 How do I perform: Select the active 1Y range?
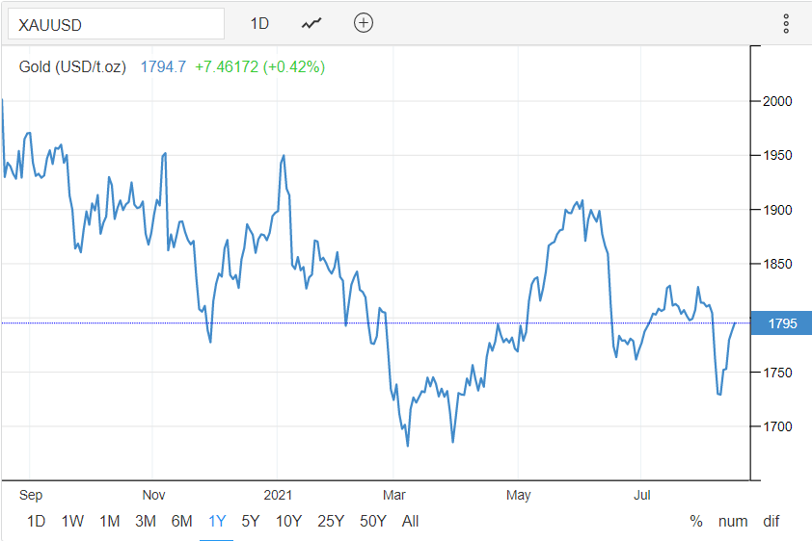point(217,521)
